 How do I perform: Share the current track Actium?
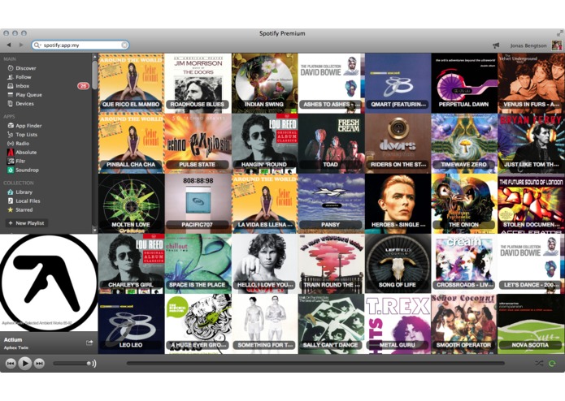pyautogui.click(x=89, y=343)
